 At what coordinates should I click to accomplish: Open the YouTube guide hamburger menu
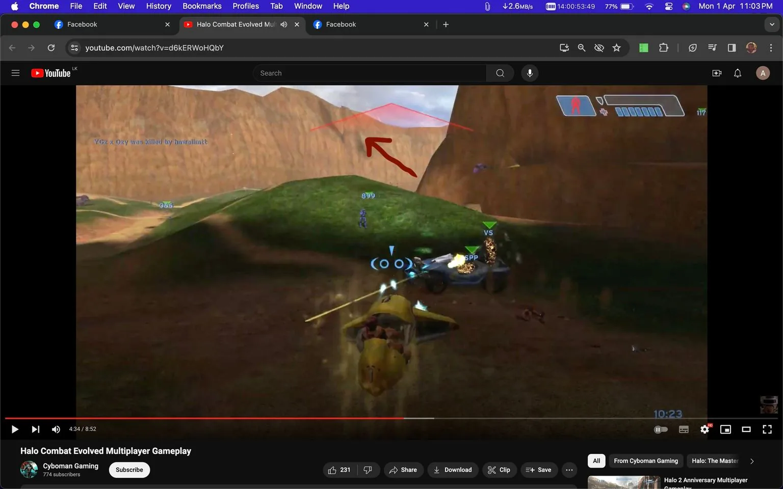click(x=15, y=73)
